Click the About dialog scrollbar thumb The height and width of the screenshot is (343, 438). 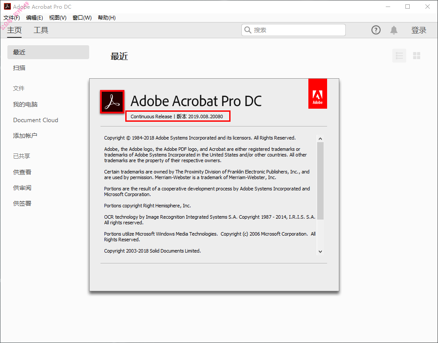click(x=321, y=181)
